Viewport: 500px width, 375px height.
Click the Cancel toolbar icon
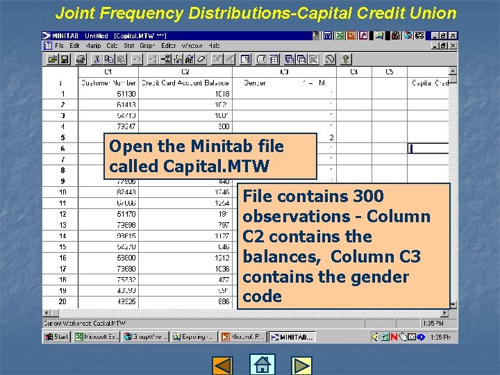tap(330, 59)
